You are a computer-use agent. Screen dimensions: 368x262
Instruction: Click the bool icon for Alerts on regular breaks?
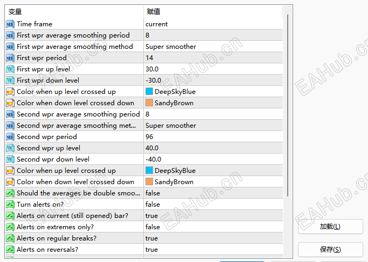(x=10, y=238)
